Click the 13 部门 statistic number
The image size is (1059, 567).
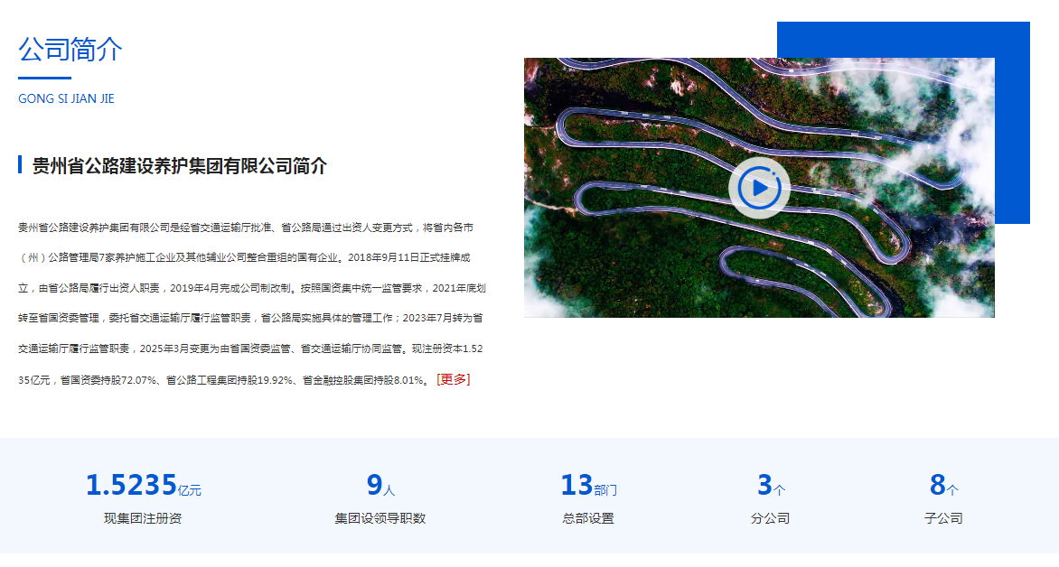[588, 486]
